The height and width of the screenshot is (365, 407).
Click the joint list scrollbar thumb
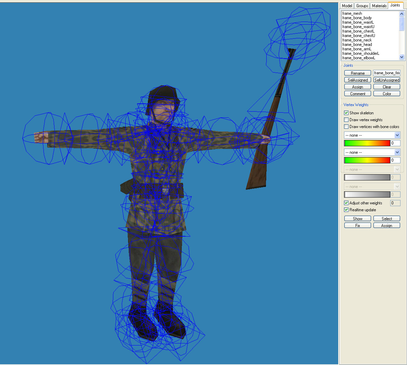[x=402, y=23]
